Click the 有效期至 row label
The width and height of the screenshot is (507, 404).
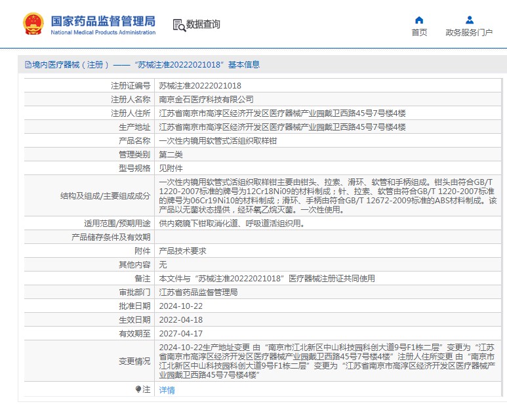pos(134,334)
